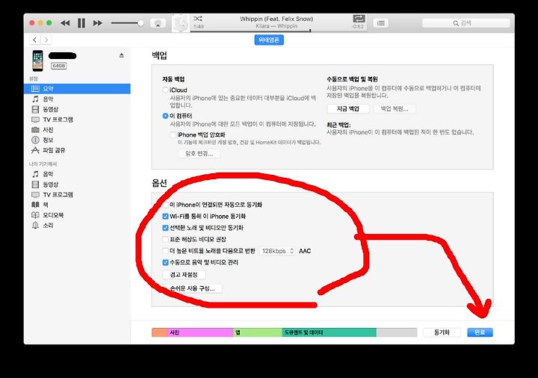Enable 표준 해상도 비디오 권장 checkbox
This screenshot has width=538, height=378.
coord(165,239)
